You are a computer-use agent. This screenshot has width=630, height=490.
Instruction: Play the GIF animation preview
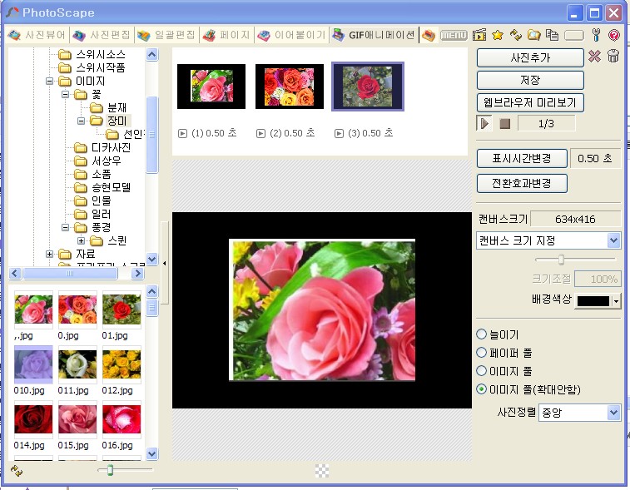[x=484, y=123]
